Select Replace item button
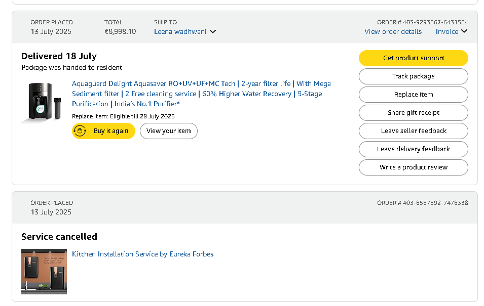Screen dimensions: 484x306 414,94
